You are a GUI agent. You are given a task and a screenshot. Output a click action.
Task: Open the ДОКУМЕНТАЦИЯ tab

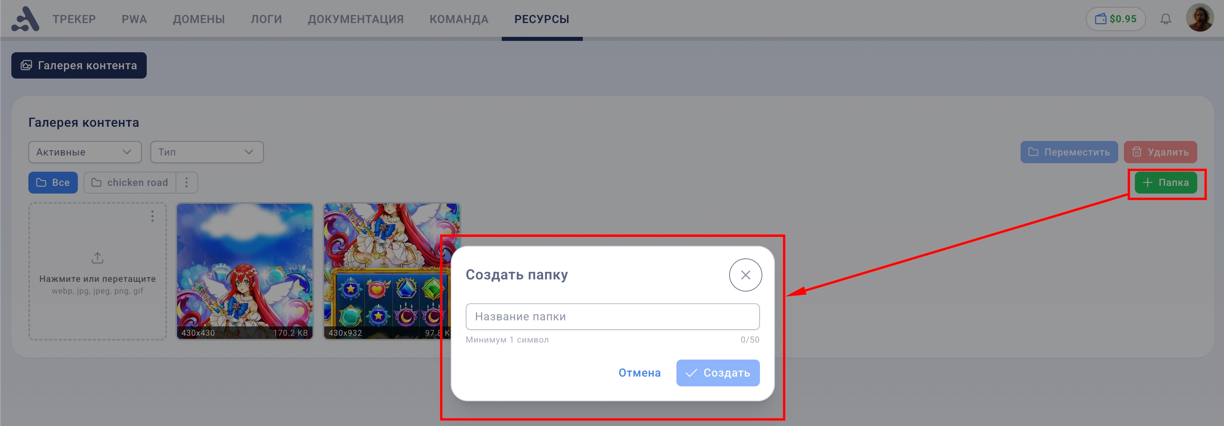355,19
